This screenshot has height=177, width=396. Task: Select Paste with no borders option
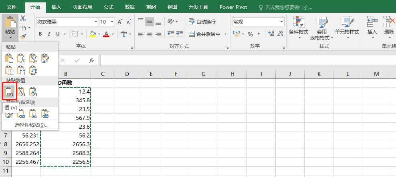pyautogui.click(x=9, y=70)
